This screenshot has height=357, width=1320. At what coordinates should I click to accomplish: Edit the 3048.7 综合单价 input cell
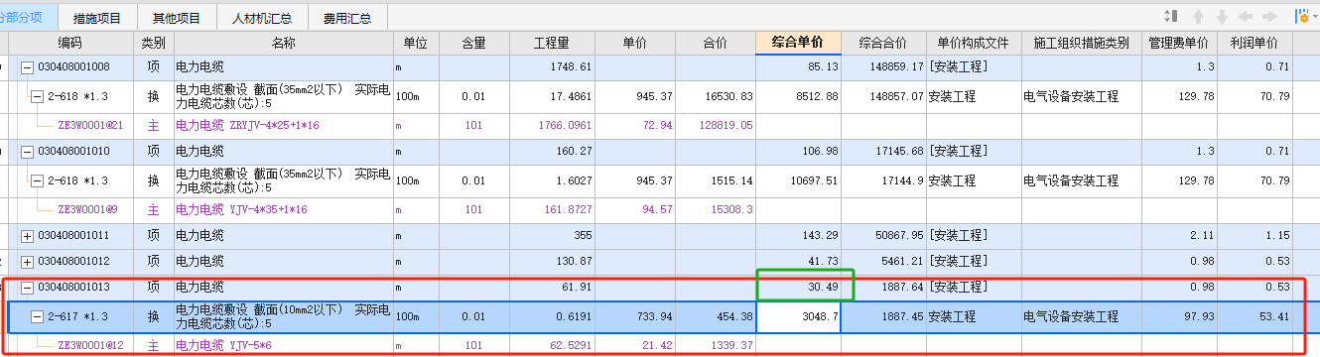[798, 317]
